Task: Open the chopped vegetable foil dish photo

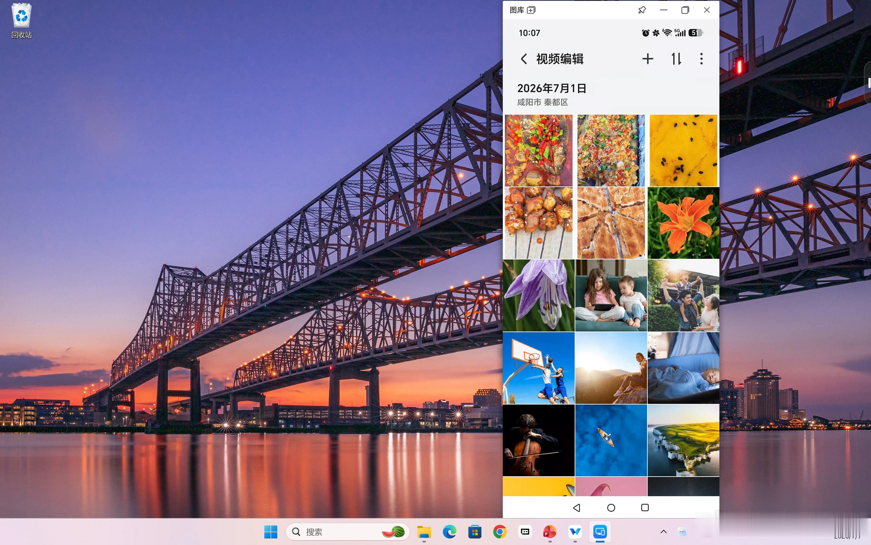Action: point(611,151)
